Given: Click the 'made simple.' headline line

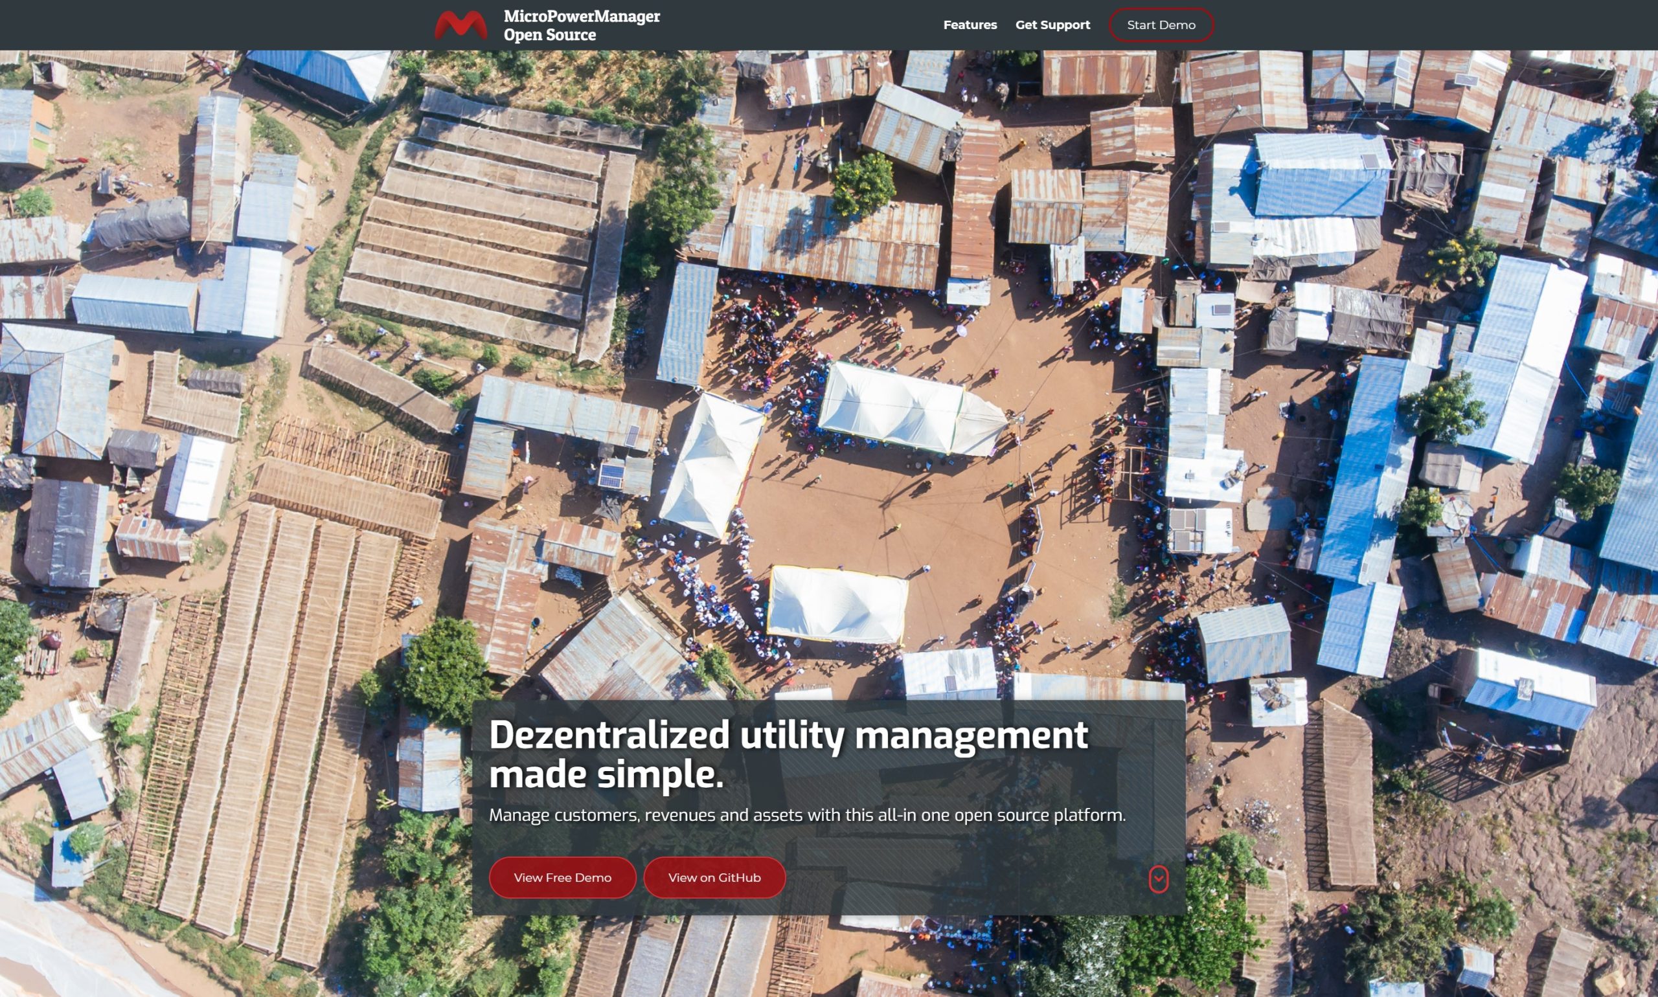Looking at the screenshot, I should (x=606, y=775).
